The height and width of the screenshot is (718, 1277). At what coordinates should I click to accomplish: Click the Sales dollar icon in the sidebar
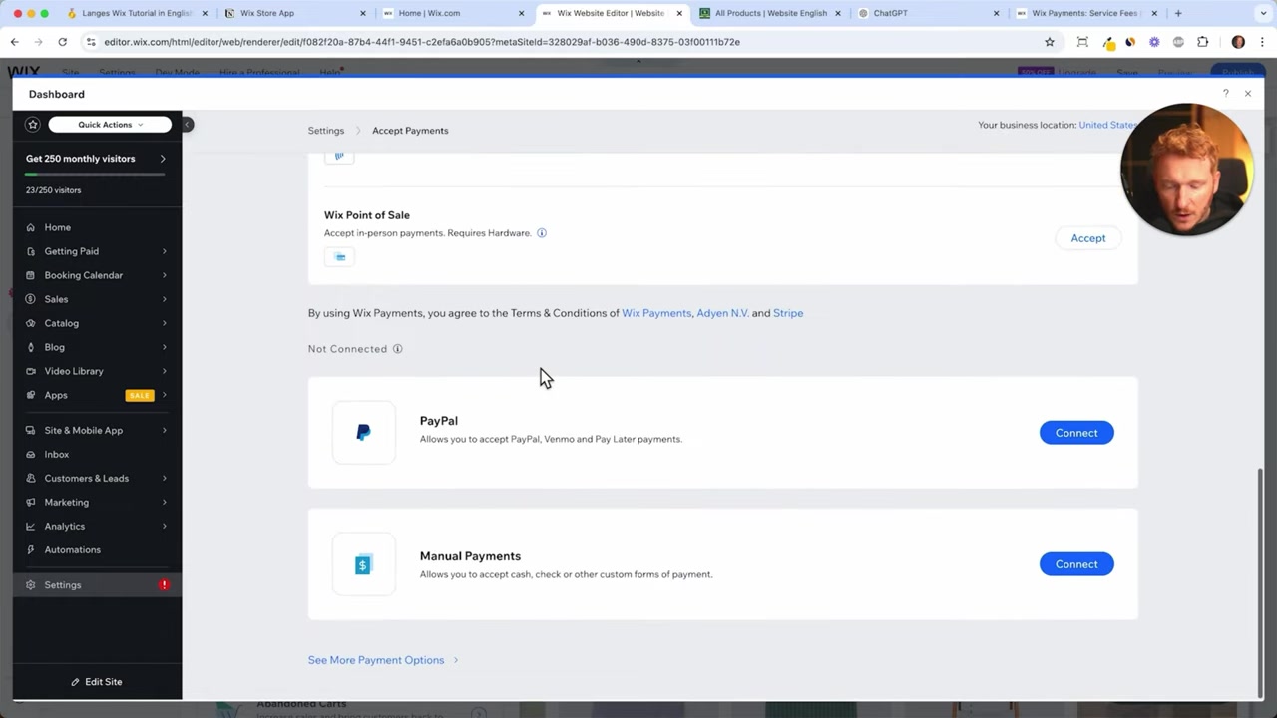(x=31, y=299)
